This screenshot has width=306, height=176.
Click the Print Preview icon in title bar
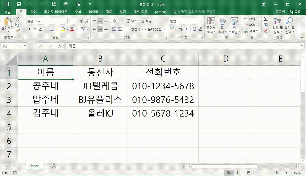pyautogui.click(x=54, y=4)
